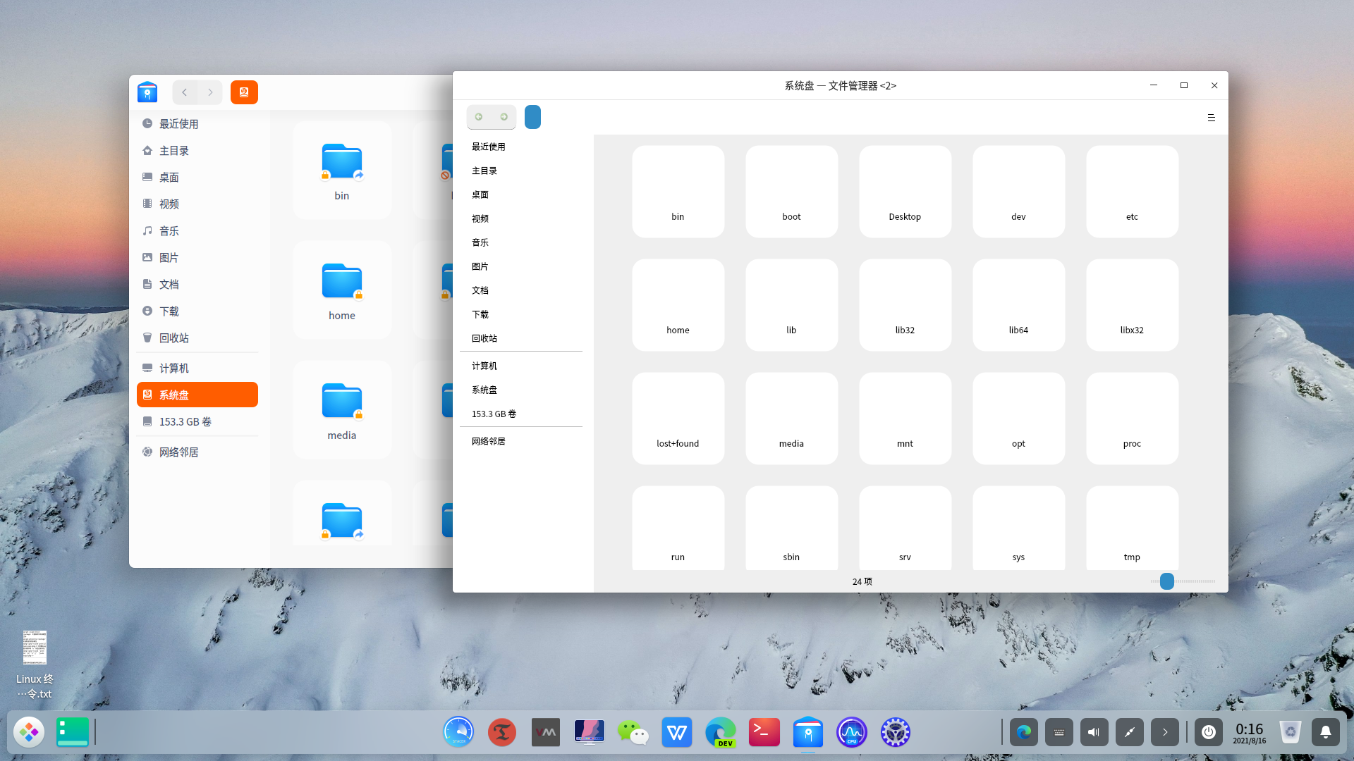Open 网络邻居 in front window sidebar

pos(489,441)
